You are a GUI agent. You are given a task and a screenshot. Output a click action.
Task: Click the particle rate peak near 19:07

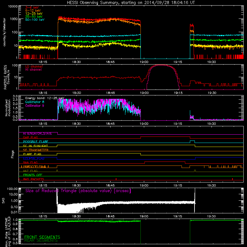coord(161,65)
